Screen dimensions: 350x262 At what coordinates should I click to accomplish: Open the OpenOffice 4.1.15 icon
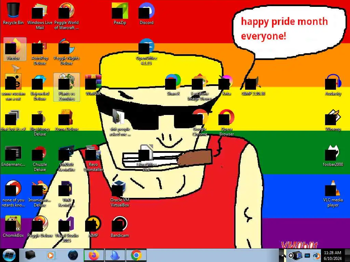(x=146, y=52)
